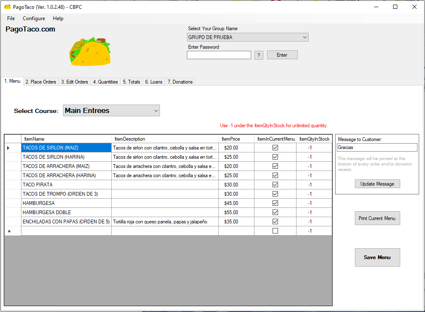Toggle ItemInCurrentMenu checkbox for TACOS DE TROMPO
425x312 pixels.
point(275,194)
